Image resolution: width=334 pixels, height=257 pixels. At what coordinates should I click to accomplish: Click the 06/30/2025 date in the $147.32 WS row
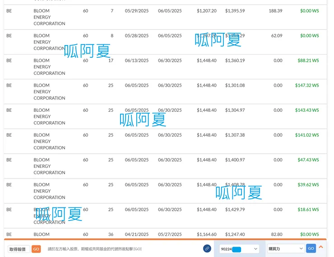click(x=170, y=85)
